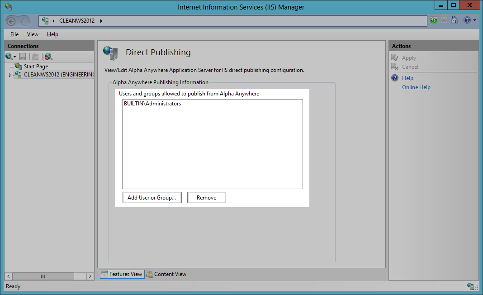This screenshot has width=483, height=295.
Task: Click the Add User or Group button
Action: tap(152, 198)
